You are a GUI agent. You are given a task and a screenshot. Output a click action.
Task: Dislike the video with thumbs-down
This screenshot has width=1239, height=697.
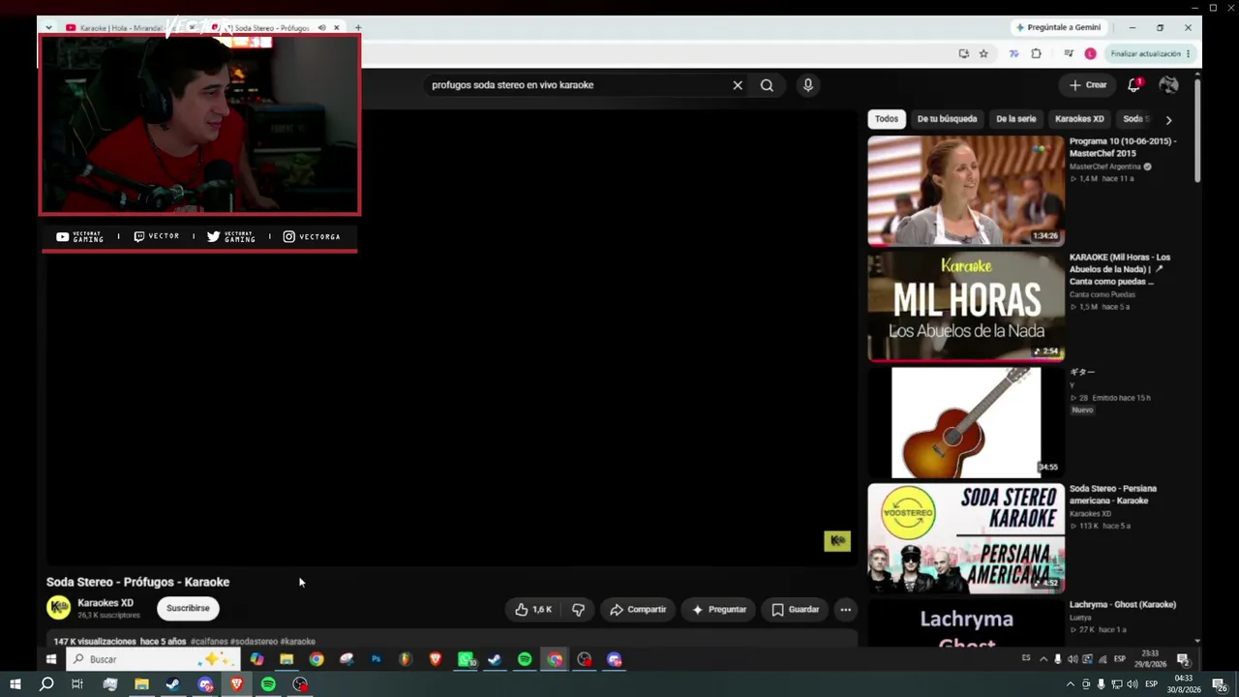coord(578,609)
